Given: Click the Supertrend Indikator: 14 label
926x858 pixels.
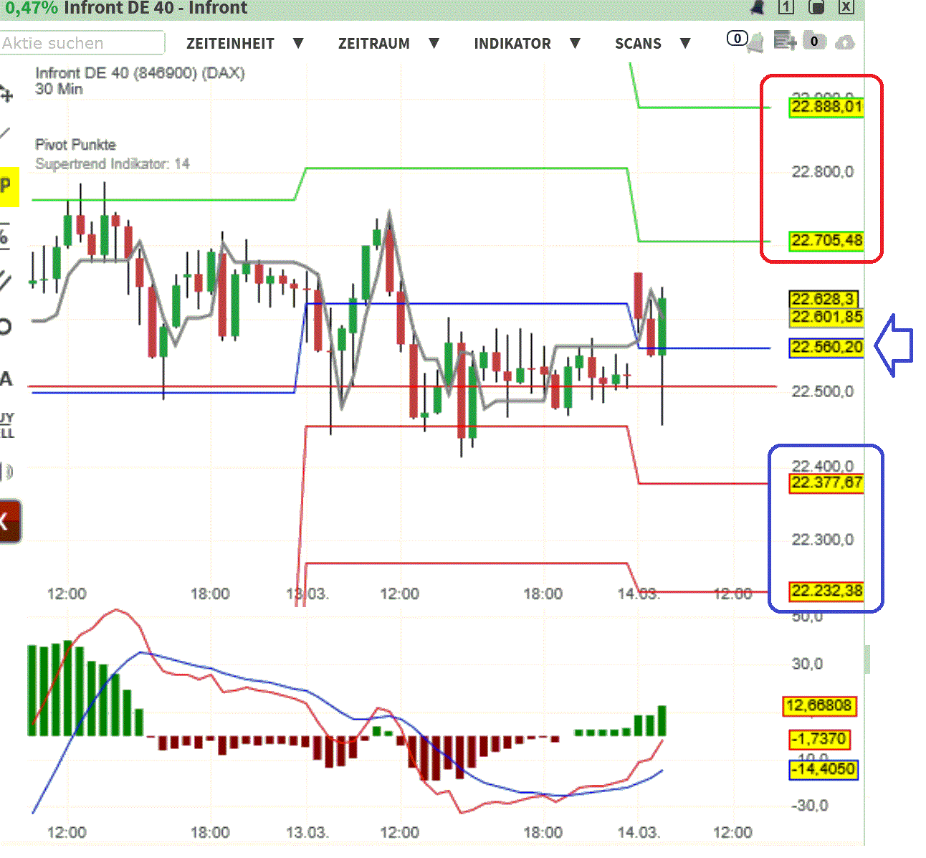Looking at the screenshot, I should [x=112, y=163].
